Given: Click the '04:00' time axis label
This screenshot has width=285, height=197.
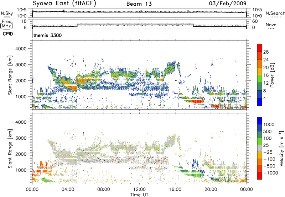Looking at the screenshot, I should (68, 190).
